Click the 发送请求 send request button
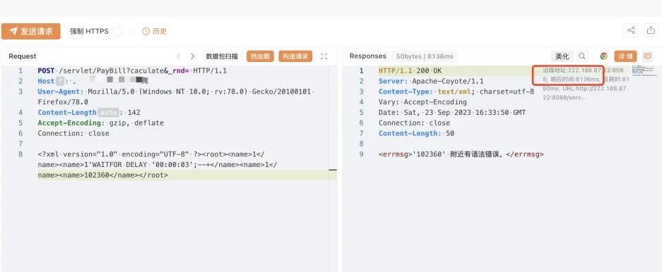The height and width of the screenshot is (272, 662). pos(31,31)
